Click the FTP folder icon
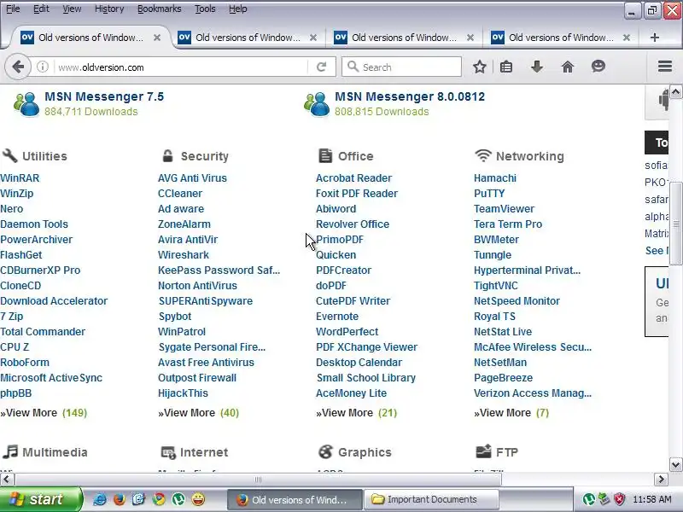Viewport: 683px width, 512px height. [483, 451]
